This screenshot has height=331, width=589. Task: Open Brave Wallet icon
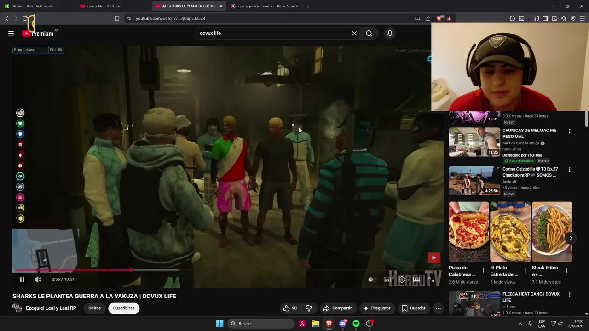point(554,18)
